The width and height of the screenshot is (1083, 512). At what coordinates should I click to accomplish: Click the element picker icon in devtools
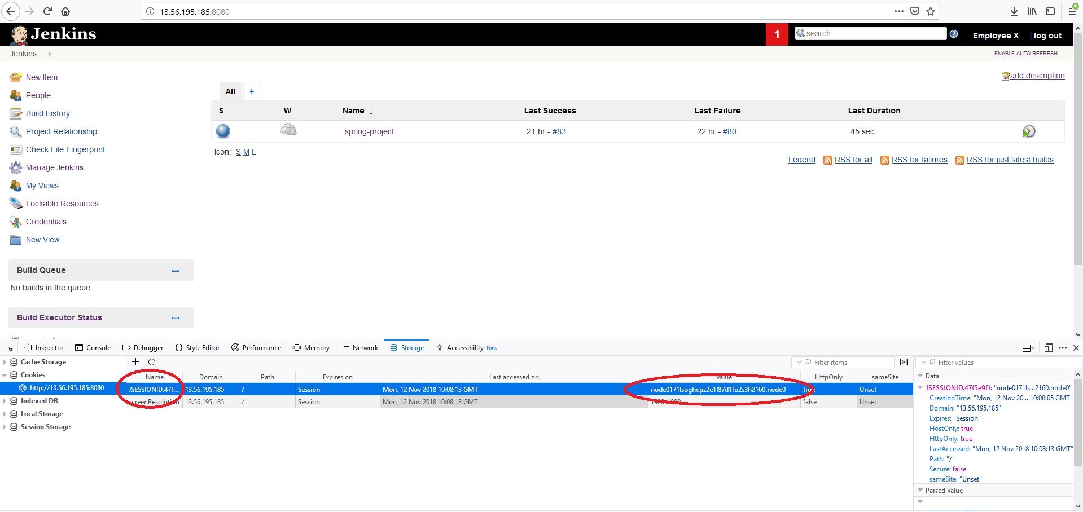[8, 348]
